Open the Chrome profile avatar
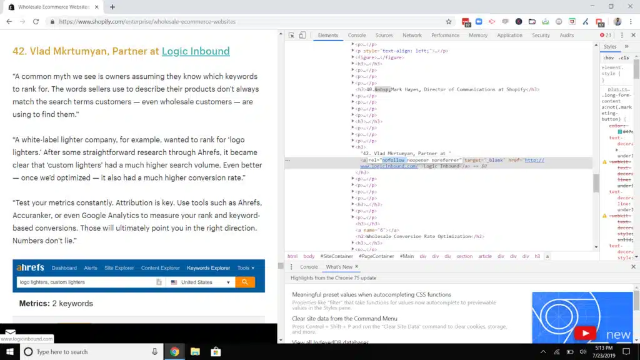 [x=617, y=21]
